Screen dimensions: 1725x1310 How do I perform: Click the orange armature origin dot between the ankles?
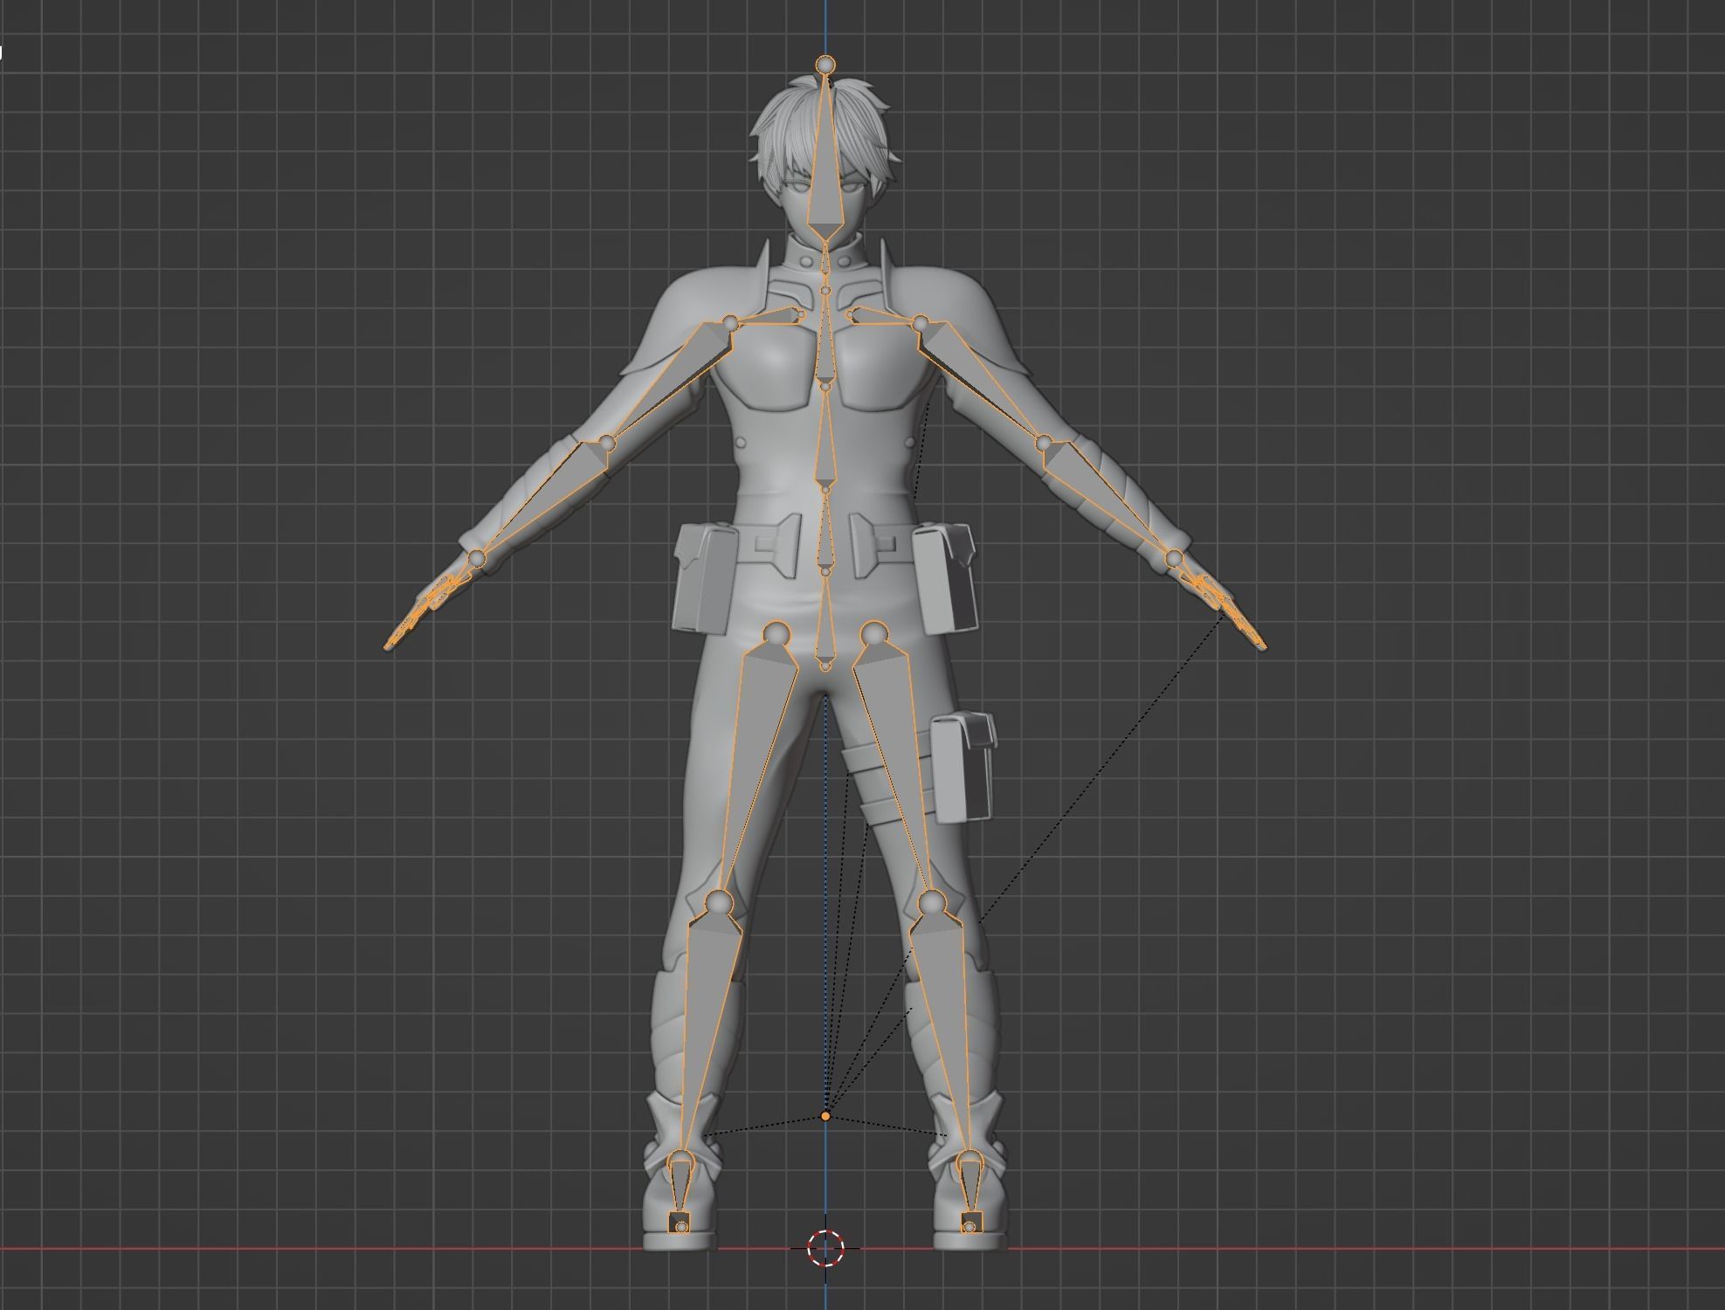825,1116
